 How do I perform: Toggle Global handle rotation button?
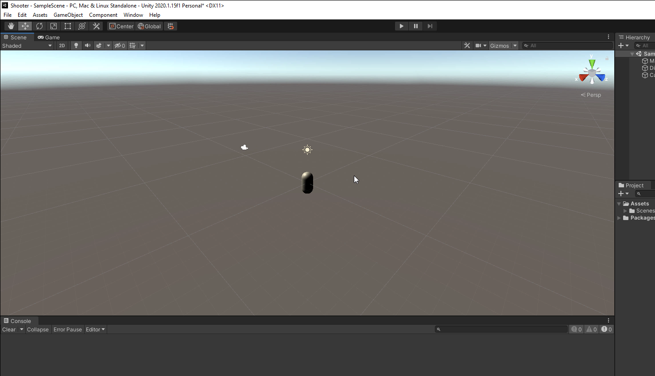(x=149, y=26)
